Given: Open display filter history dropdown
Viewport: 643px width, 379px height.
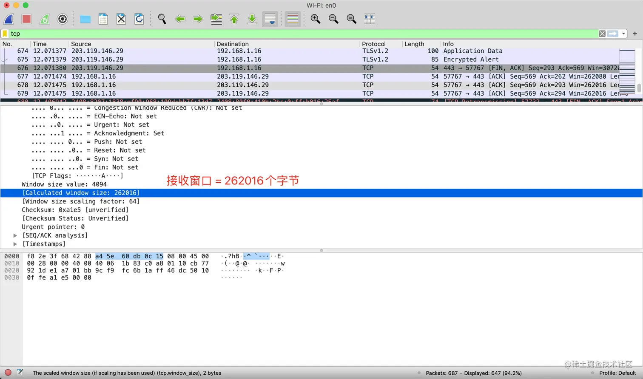Looking at the screenshot, I should pyautogui.click(x=623, y=34).
